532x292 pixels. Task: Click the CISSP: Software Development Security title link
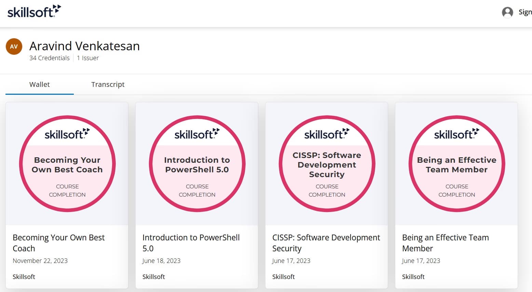(x=326, y=243)
